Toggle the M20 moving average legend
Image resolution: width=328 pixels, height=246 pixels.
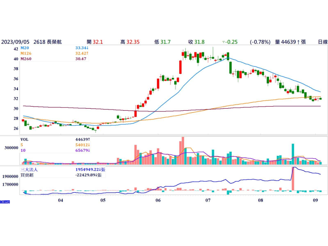[x=25, y=48]
